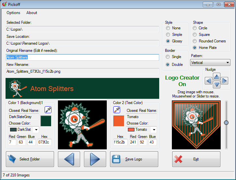Viewport: 236px width, 180px height.
Task: Click the Save Logo button
Action: click(134, 159)
